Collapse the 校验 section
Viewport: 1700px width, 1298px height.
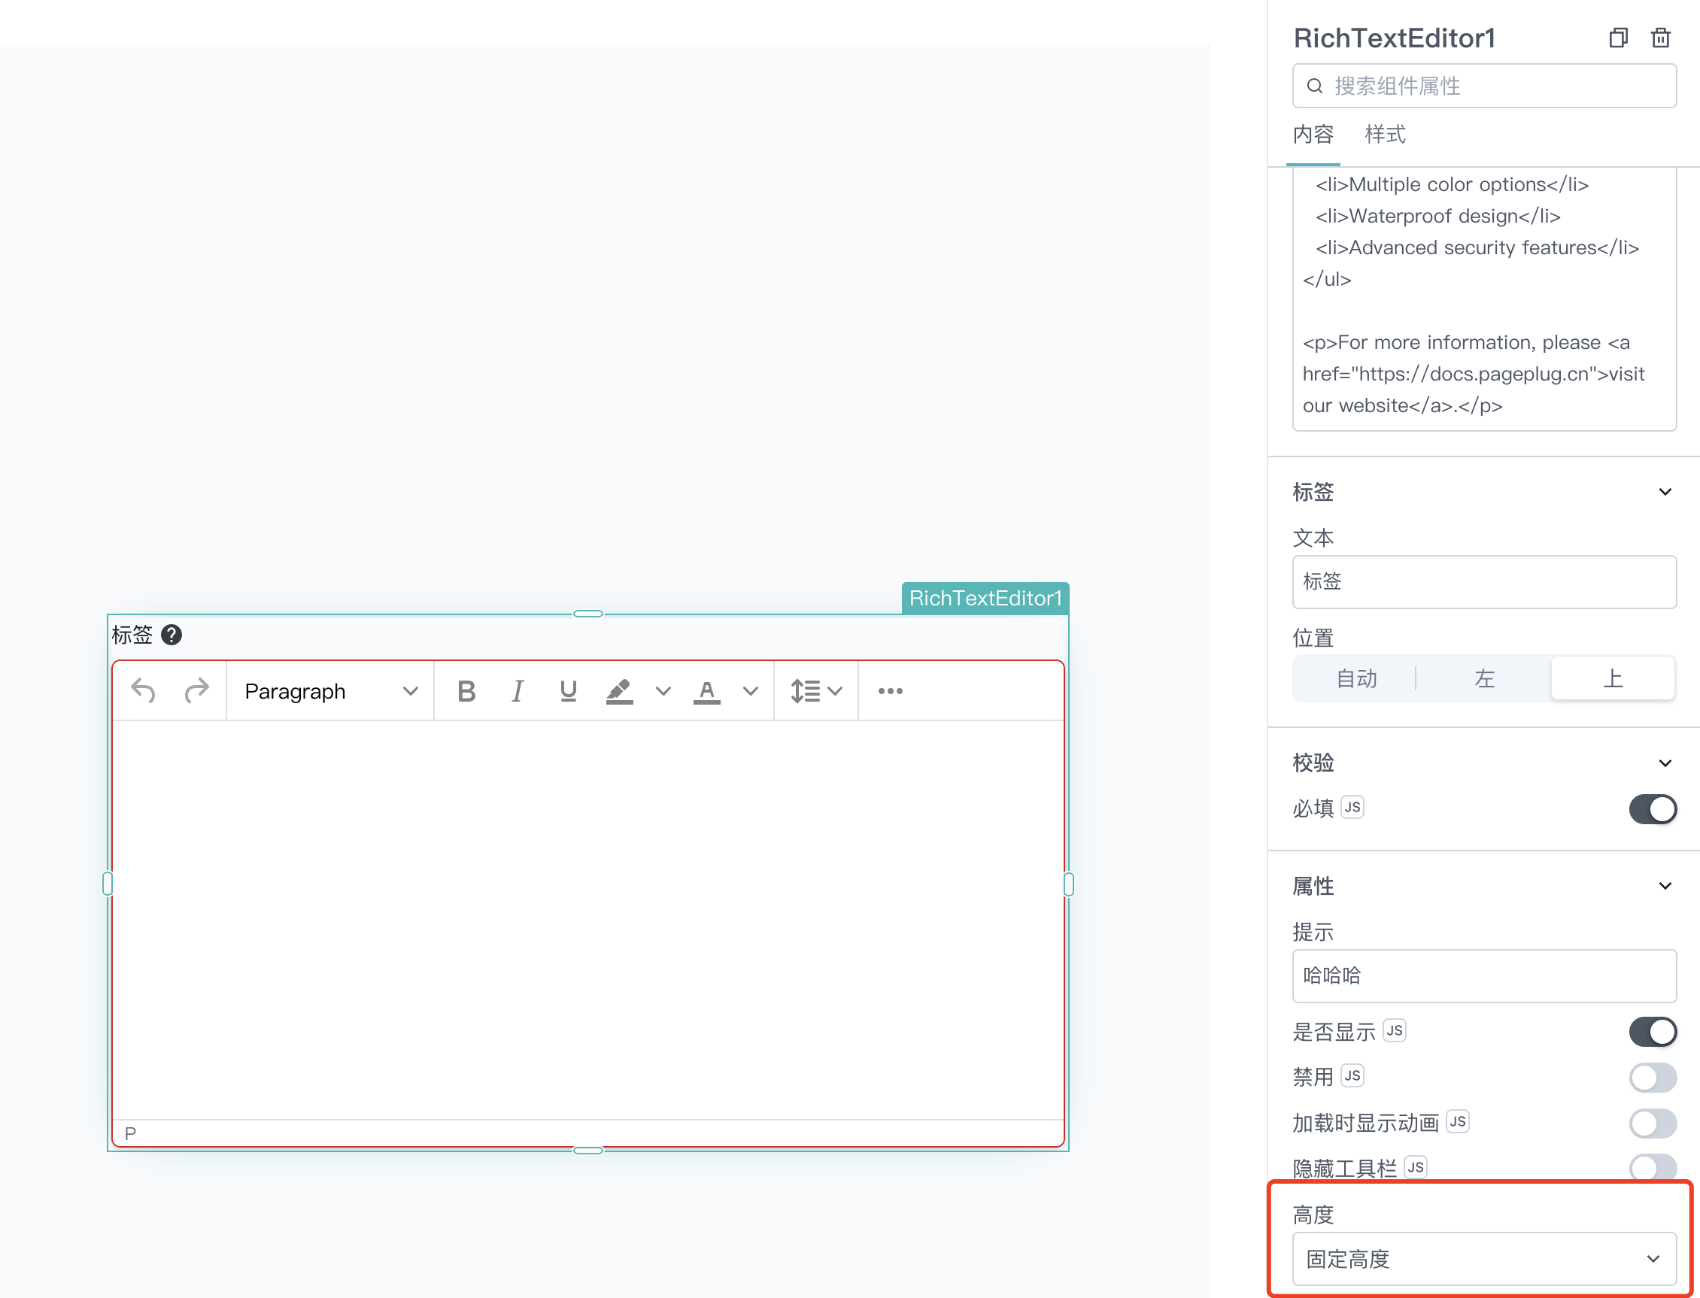[x=1665, y=763]
